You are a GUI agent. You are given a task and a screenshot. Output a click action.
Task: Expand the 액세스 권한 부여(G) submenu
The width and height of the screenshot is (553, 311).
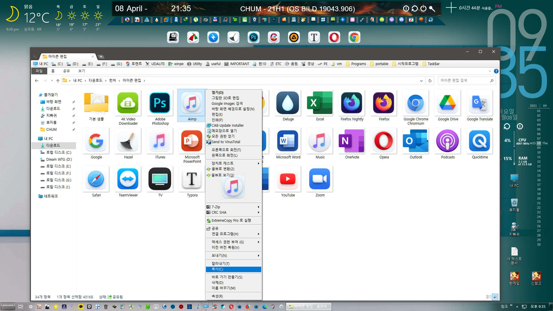234,242
